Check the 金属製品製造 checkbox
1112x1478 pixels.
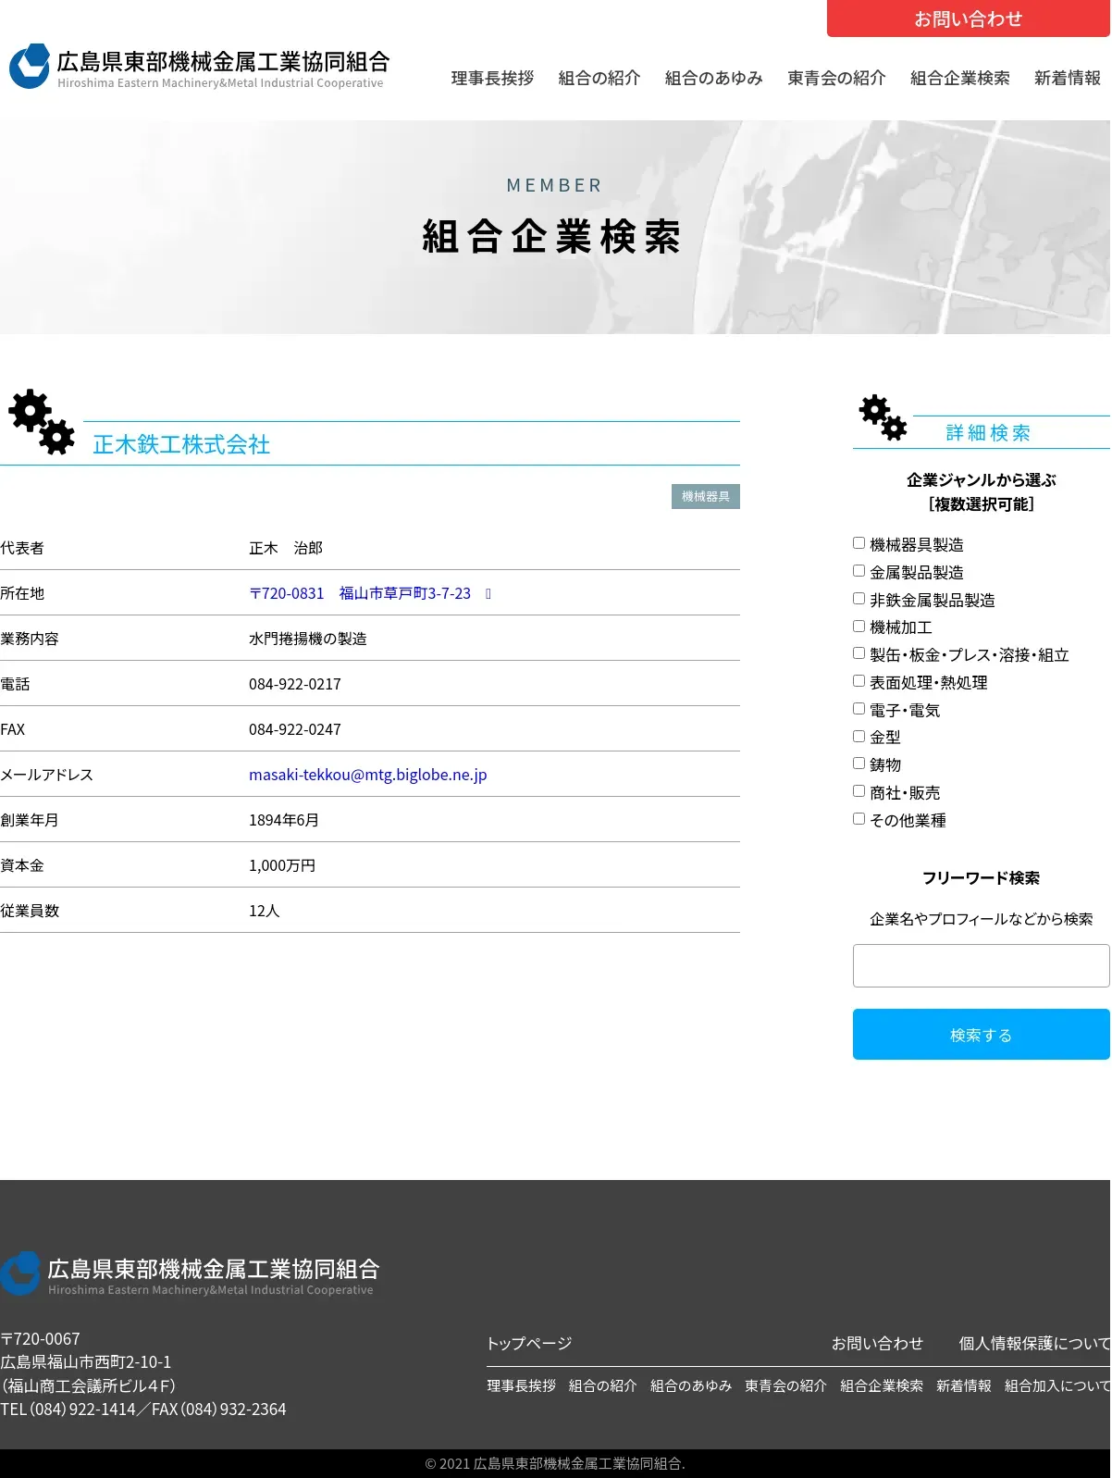859,571
